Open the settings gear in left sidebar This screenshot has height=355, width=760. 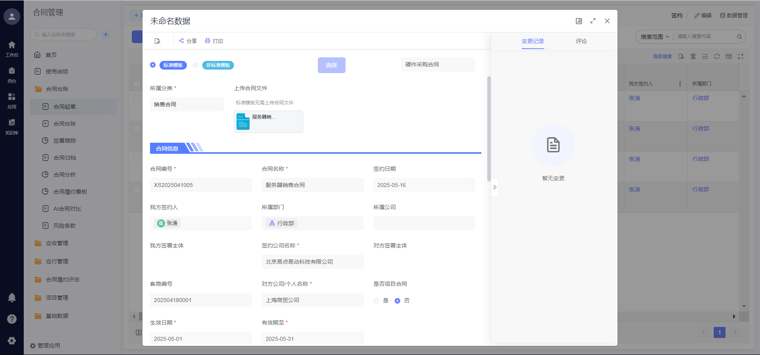click(x=12, y=340)
